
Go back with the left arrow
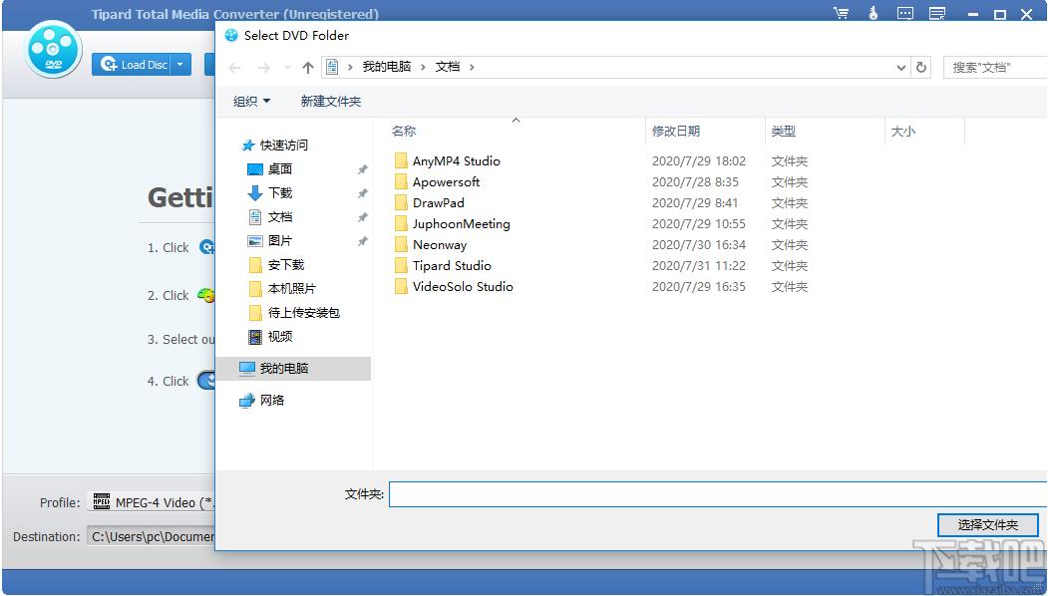pos(234,68)
